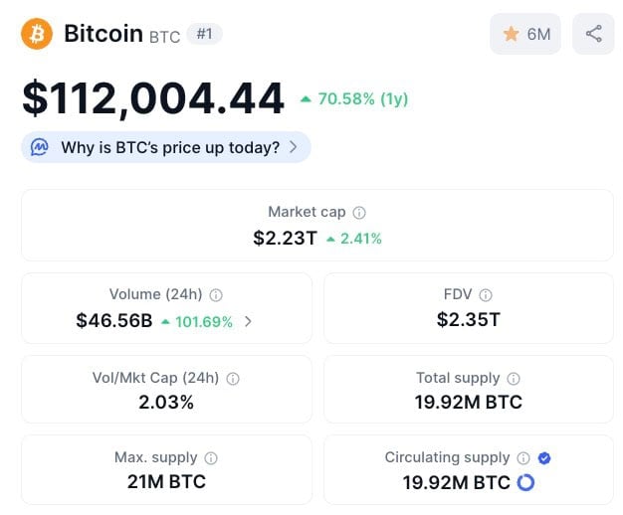The width and height of the screenshot is (623, 515).
Task: Add Bitcoin to watchlist with star button
Action: pos(525,34)
